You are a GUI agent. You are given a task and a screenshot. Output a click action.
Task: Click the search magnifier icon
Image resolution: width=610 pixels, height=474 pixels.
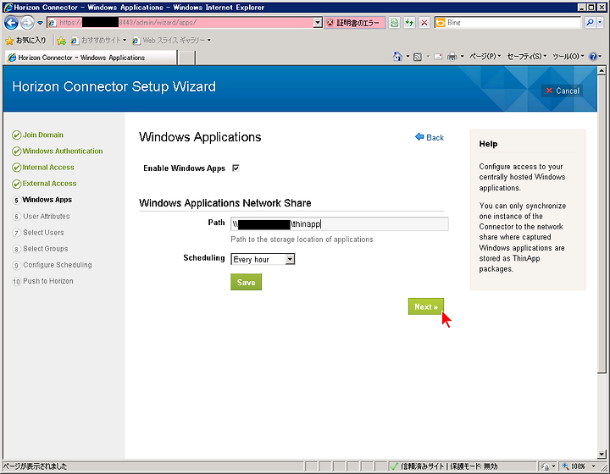[x=590, y=23]
